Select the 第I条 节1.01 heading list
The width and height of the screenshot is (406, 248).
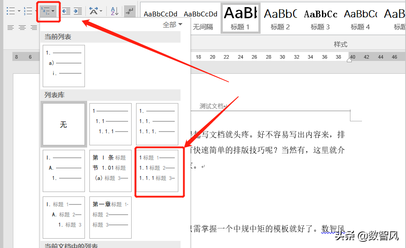(111, 171)
